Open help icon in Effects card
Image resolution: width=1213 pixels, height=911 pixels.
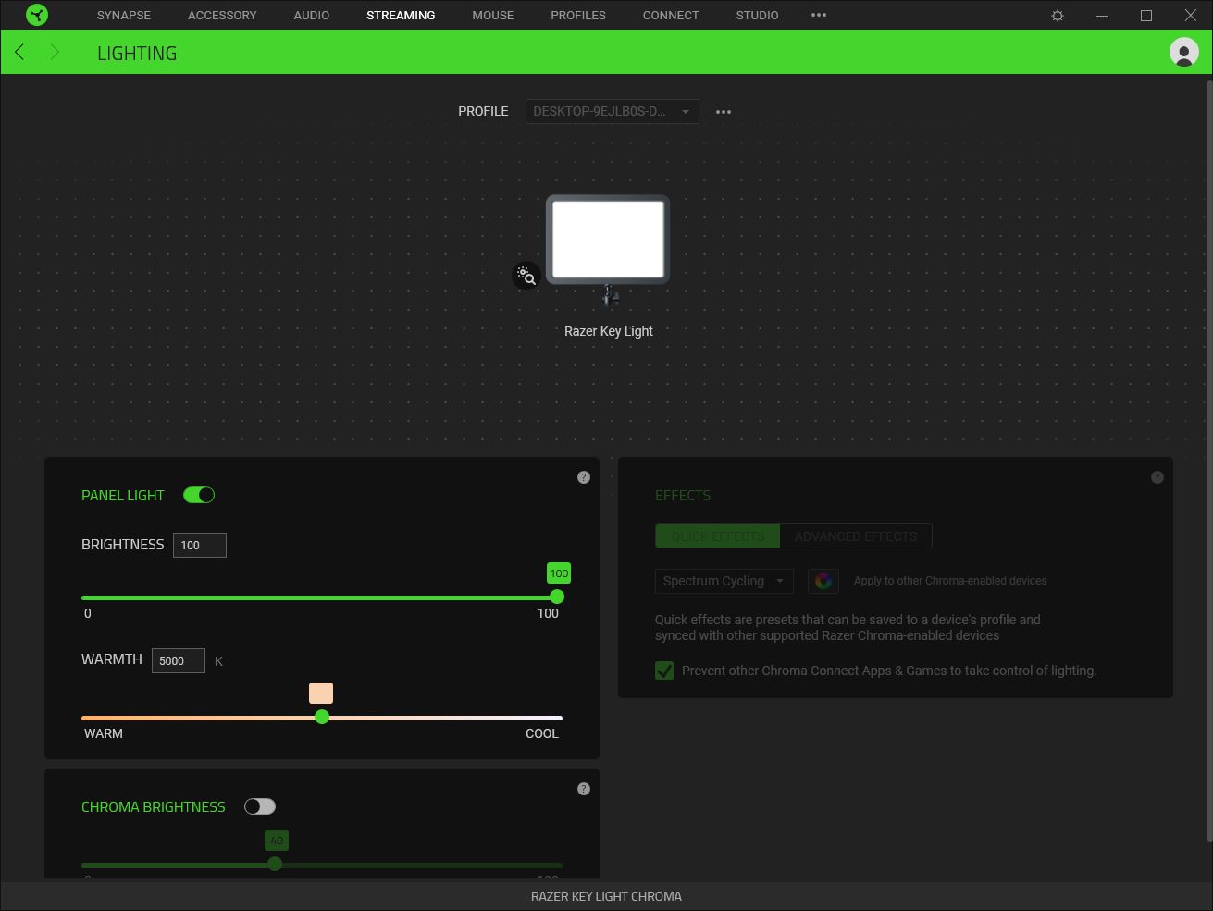(1157, 477)
